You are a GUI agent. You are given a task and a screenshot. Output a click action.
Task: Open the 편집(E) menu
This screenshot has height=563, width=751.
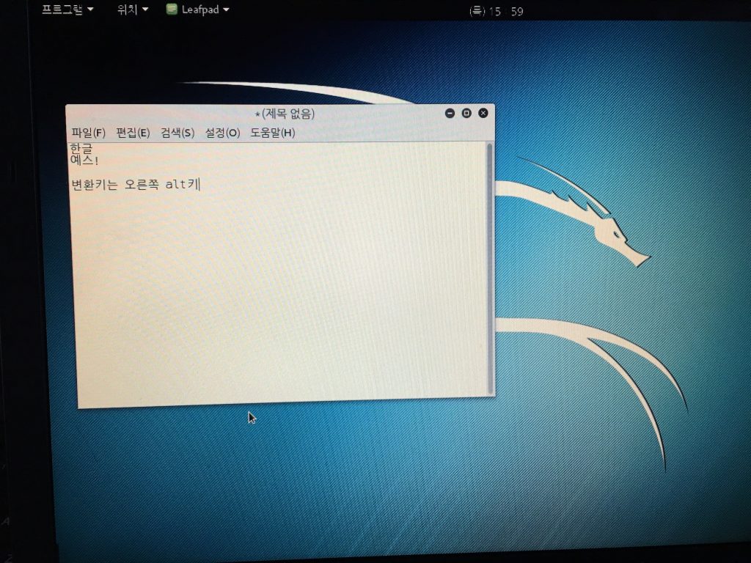click(x=133, y=133)
